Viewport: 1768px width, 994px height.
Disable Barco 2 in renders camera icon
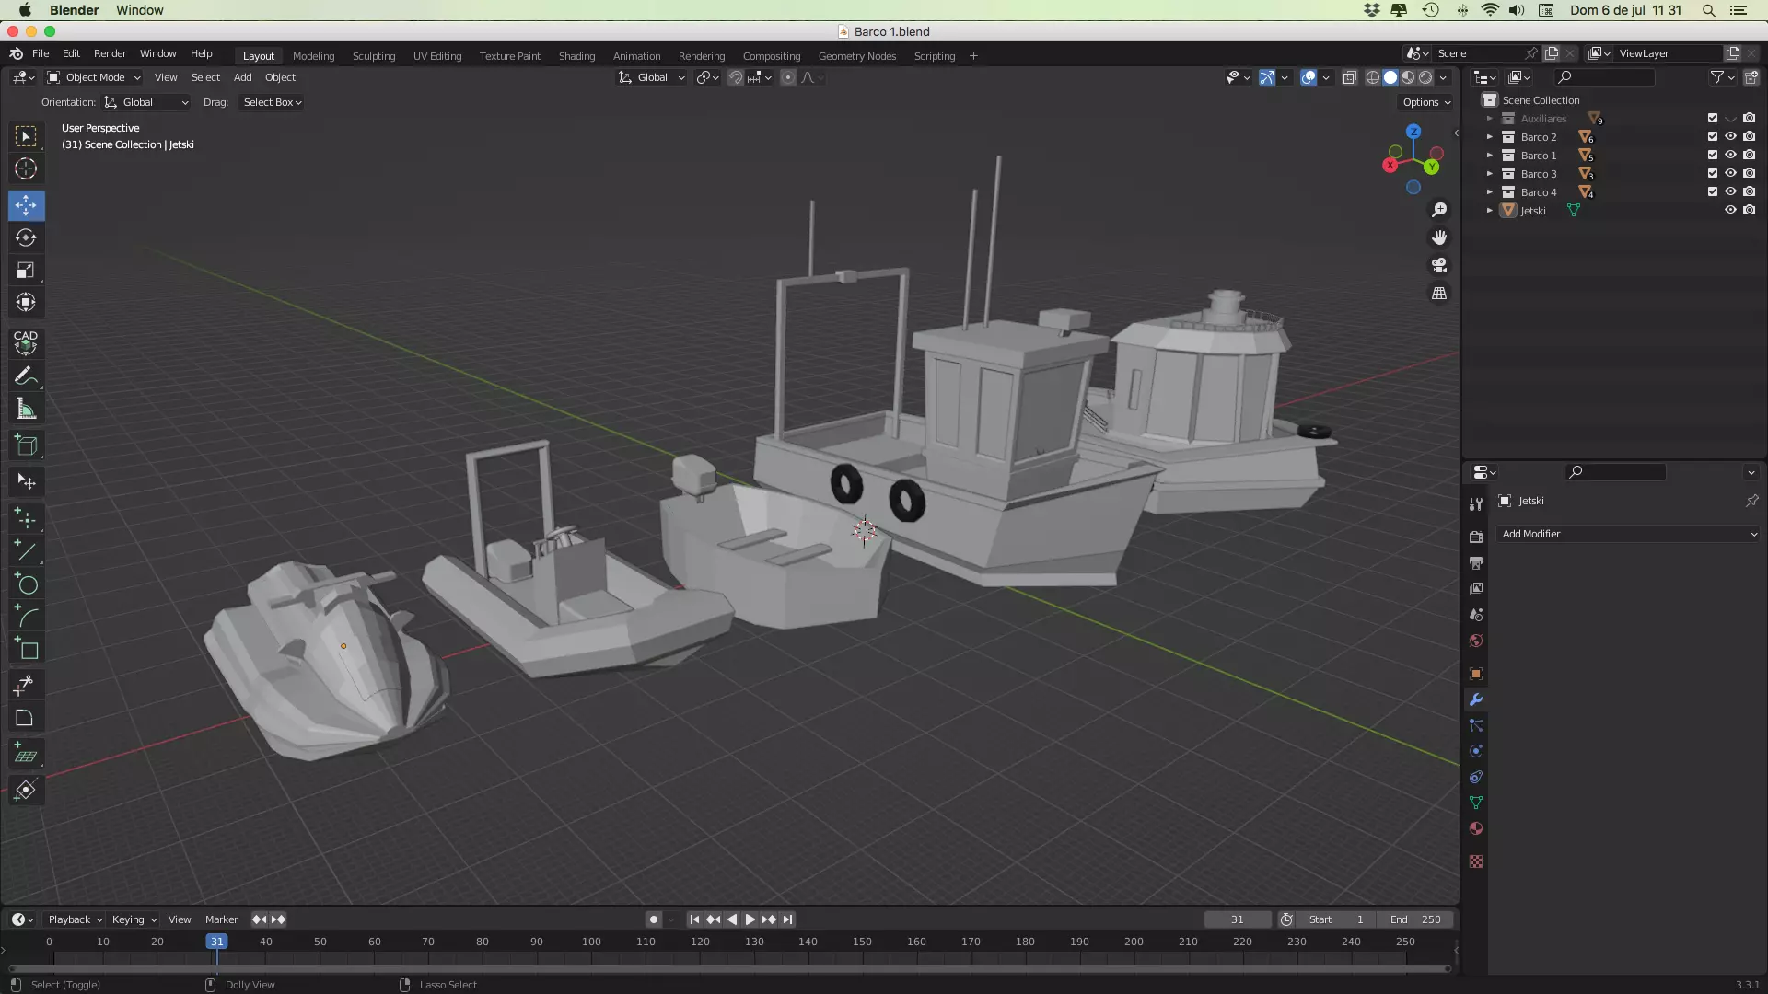[1749, 136]
